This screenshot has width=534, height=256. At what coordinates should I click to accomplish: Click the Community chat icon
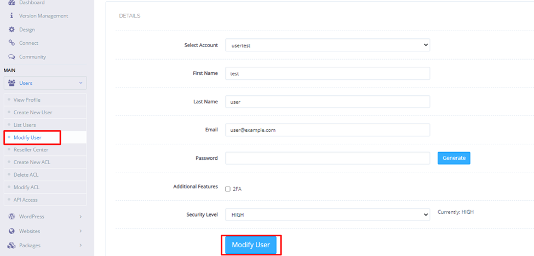[x=12, y=57]
